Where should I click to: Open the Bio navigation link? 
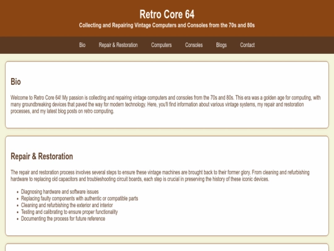pyautogui.click(x=82, y=45)
